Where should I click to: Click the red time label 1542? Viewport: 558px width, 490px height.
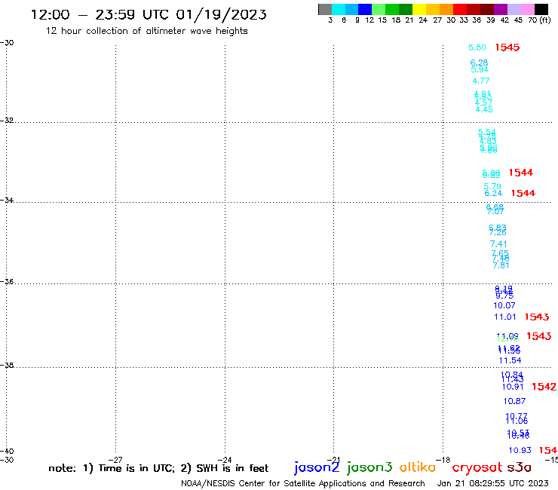(544, 387)
